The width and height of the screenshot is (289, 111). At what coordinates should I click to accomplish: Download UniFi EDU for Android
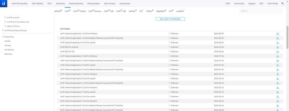click(278, 47)
